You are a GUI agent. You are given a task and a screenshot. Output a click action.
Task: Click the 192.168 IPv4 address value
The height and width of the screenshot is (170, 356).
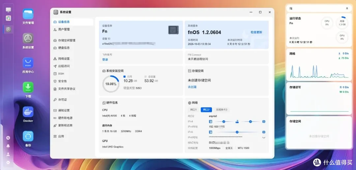(217, 127)
